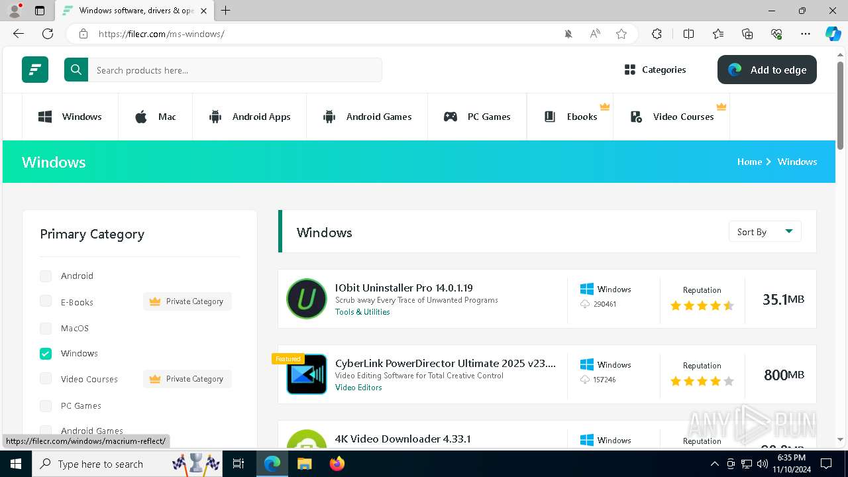Screen dimensions: 848x477
Task: Open the IObit Uninstaller app icon
Action: [307, 299]
